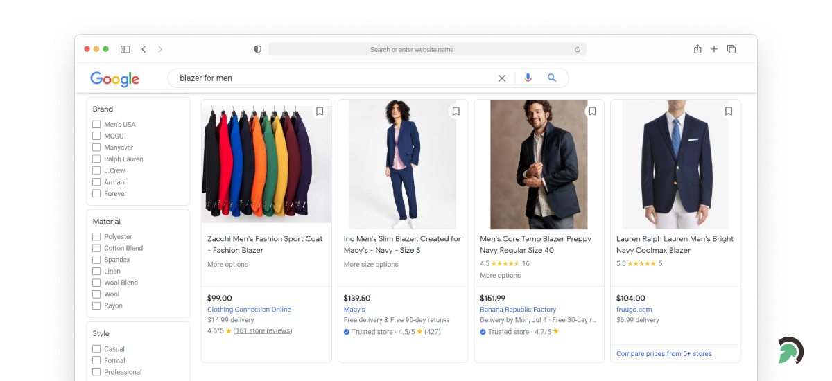This screenshot has height=381, width=832.
Task: Click Compare prices from 5+ stores
Action: pos(664,354)
